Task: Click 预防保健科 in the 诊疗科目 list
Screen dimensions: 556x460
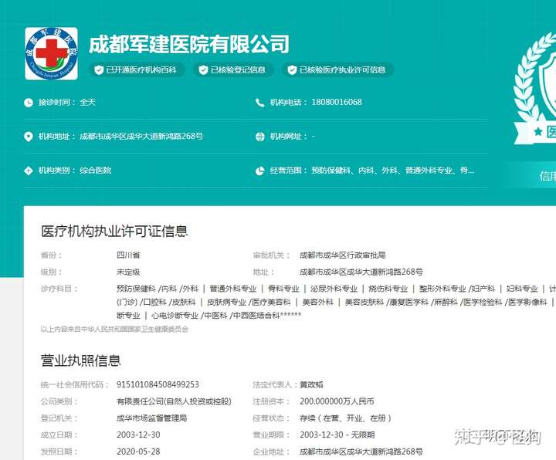Action: (136, 289)
